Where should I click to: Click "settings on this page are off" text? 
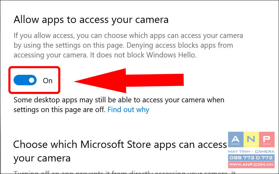[x=59, y=110]
